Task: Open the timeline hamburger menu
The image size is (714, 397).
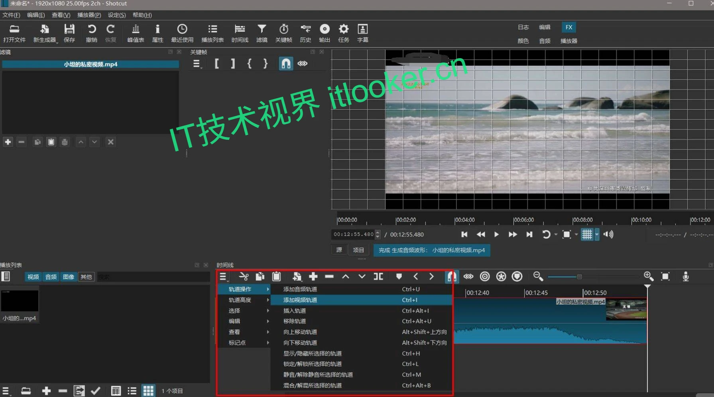Action: [x=223, y=276]
